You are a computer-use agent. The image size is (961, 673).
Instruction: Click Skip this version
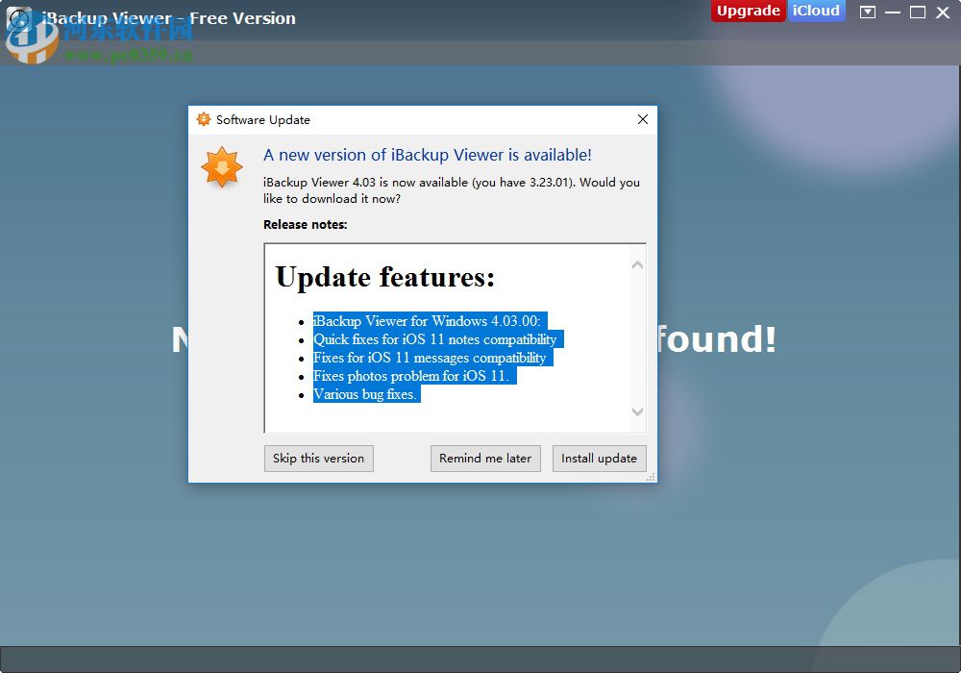tap(318, 459)
